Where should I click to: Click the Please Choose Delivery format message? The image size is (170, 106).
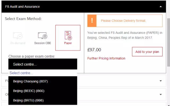click(x=123, y=21)
